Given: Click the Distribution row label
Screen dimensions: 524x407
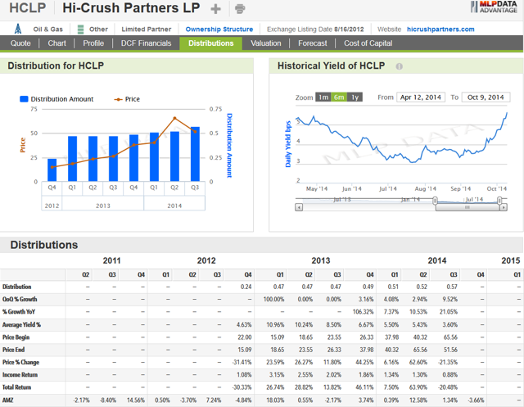Looking at the screenshot, I should (16, 287).
